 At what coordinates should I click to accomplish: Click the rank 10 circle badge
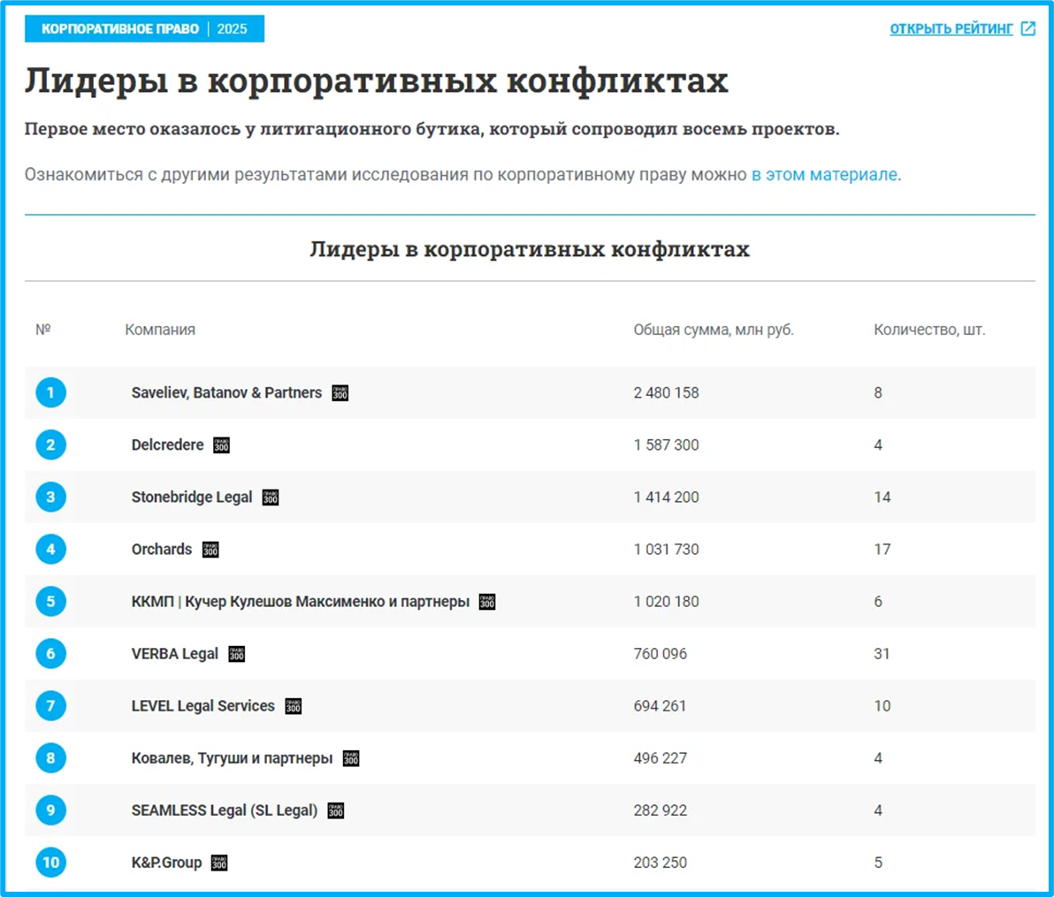tap(50, 862)
